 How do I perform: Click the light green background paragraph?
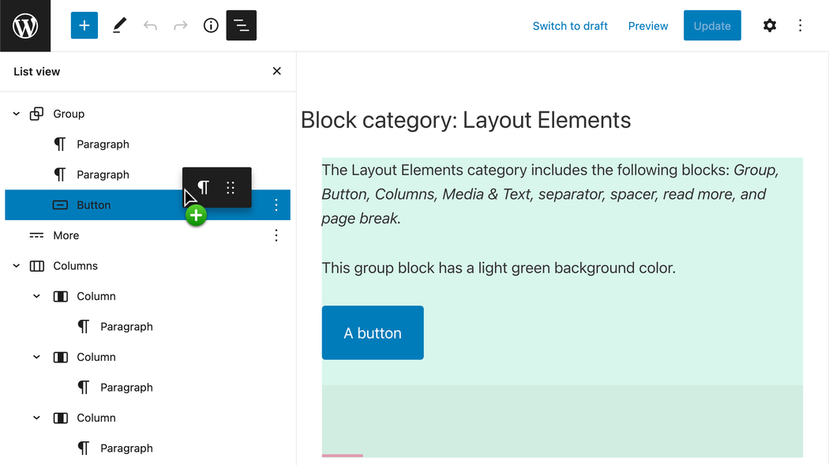498,268
